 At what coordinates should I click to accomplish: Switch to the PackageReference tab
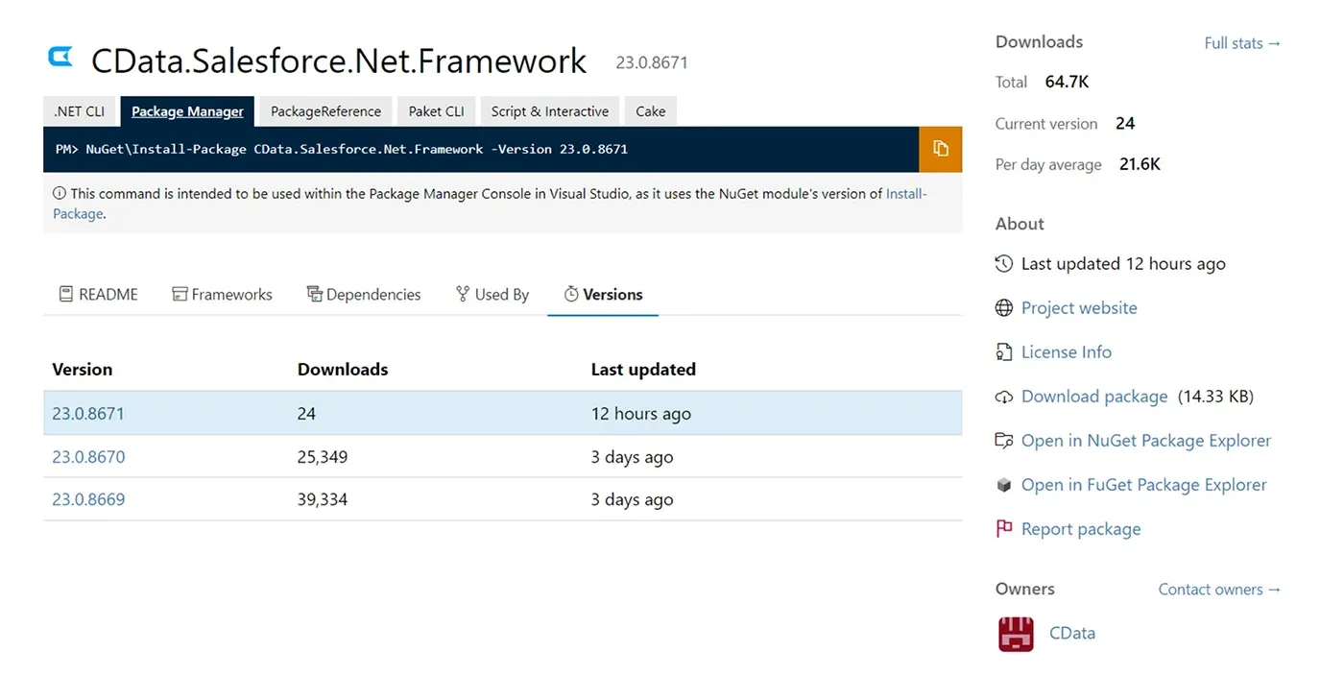pos(324,110)
